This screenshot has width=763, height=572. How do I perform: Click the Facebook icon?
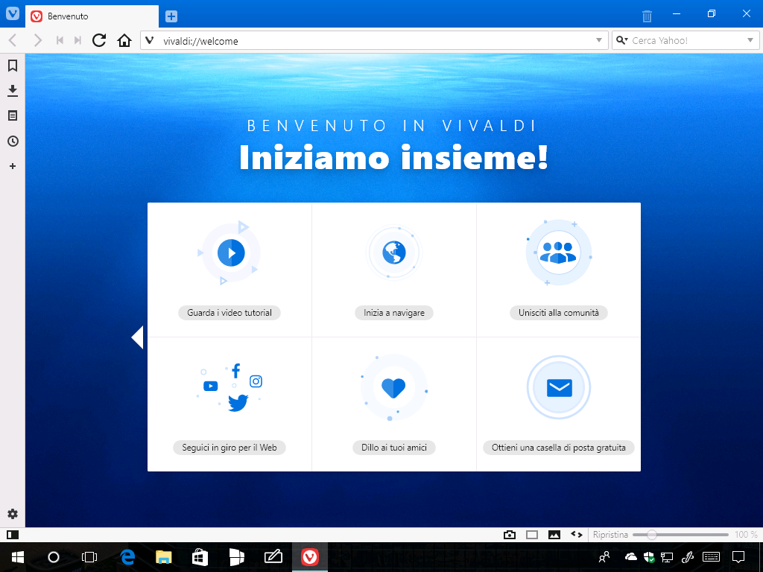[236, 371]
